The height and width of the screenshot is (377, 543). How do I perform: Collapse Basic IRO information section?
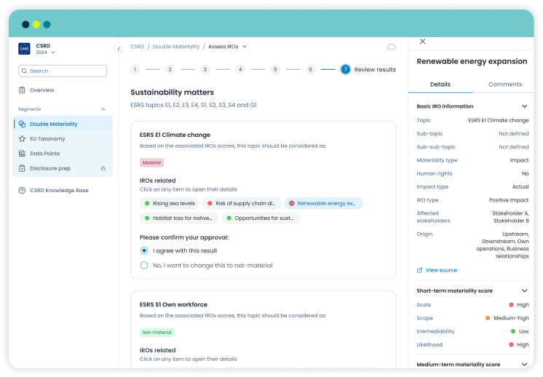524,106
